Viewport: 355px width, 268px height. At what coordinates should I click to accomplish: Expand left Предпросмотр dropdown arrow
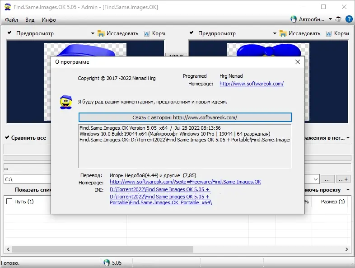tap(93, 33)
